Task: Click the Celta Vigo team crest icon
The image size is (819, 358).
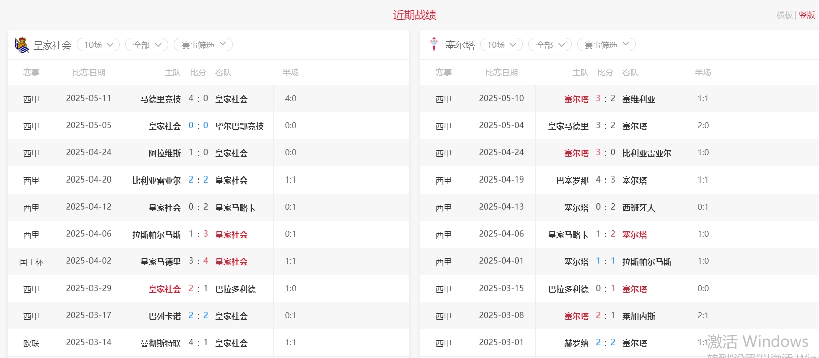Action: tap(434, 45)
